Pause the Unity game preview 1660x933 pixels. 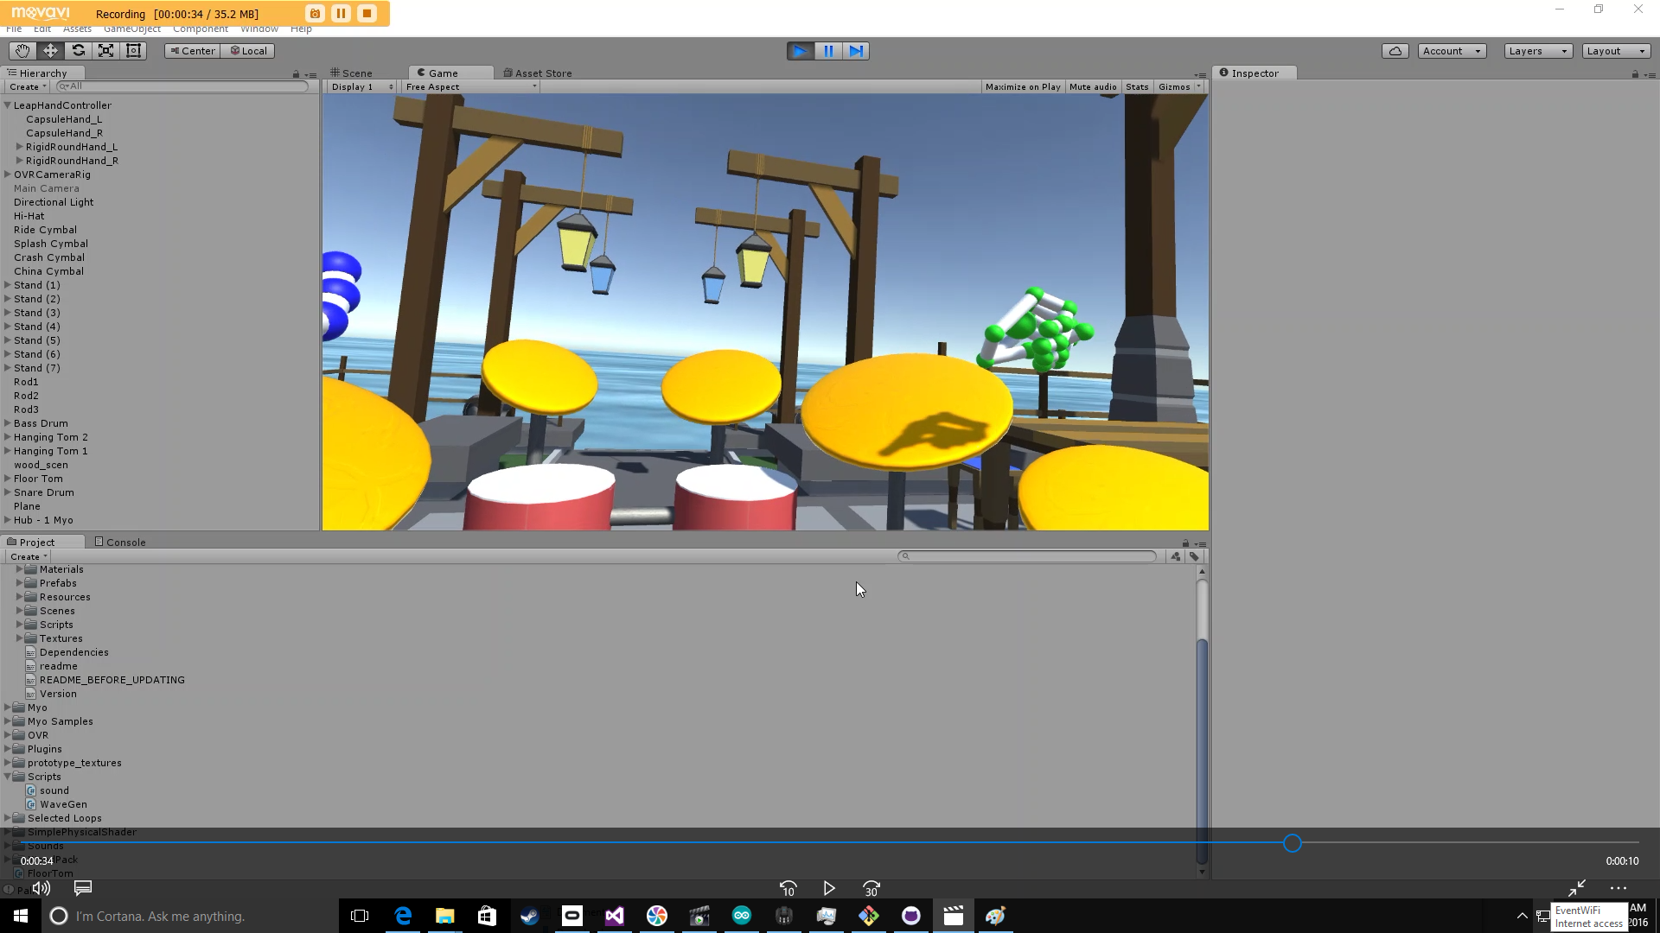(x=827, y=51)
